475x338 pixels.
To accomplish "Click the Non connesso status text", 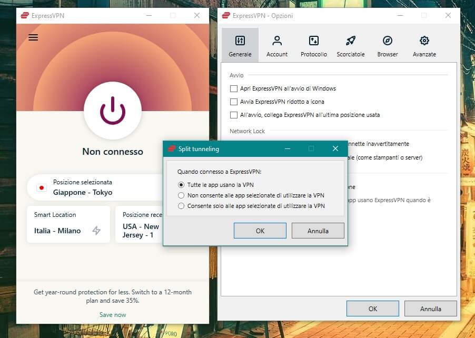I will (113, 152).
